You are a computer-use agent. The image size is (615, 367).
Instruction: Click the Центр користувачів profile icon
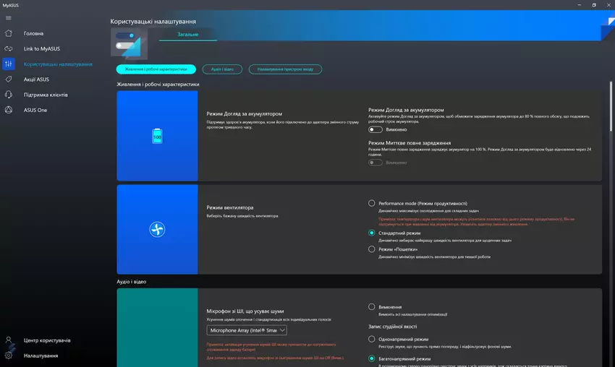[x=9, y=340]
